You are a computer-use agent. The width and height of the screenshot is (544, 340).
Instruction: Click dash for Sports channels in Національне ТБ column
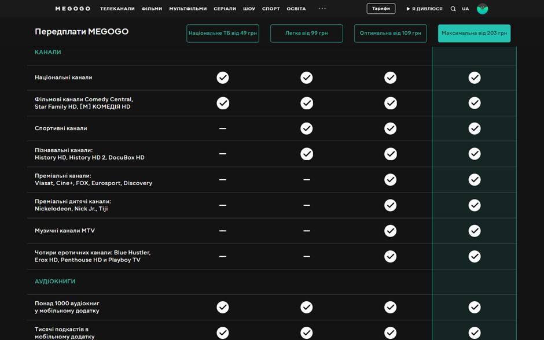click(x=223, y=128)
